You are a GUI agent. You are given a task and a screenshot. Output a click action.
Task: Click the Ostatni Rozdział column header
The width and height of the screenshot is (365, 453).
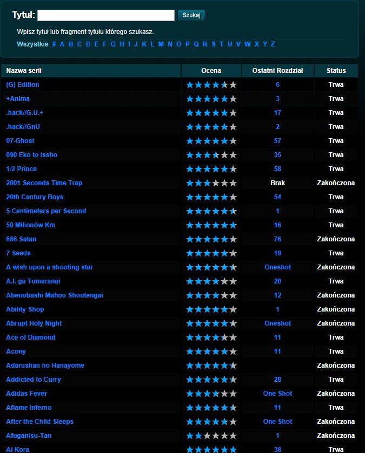[x=277, y=71]
